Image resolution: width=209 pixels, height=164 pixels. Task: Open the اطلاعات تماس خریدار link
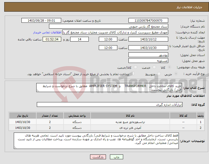[x=47, y=32]
